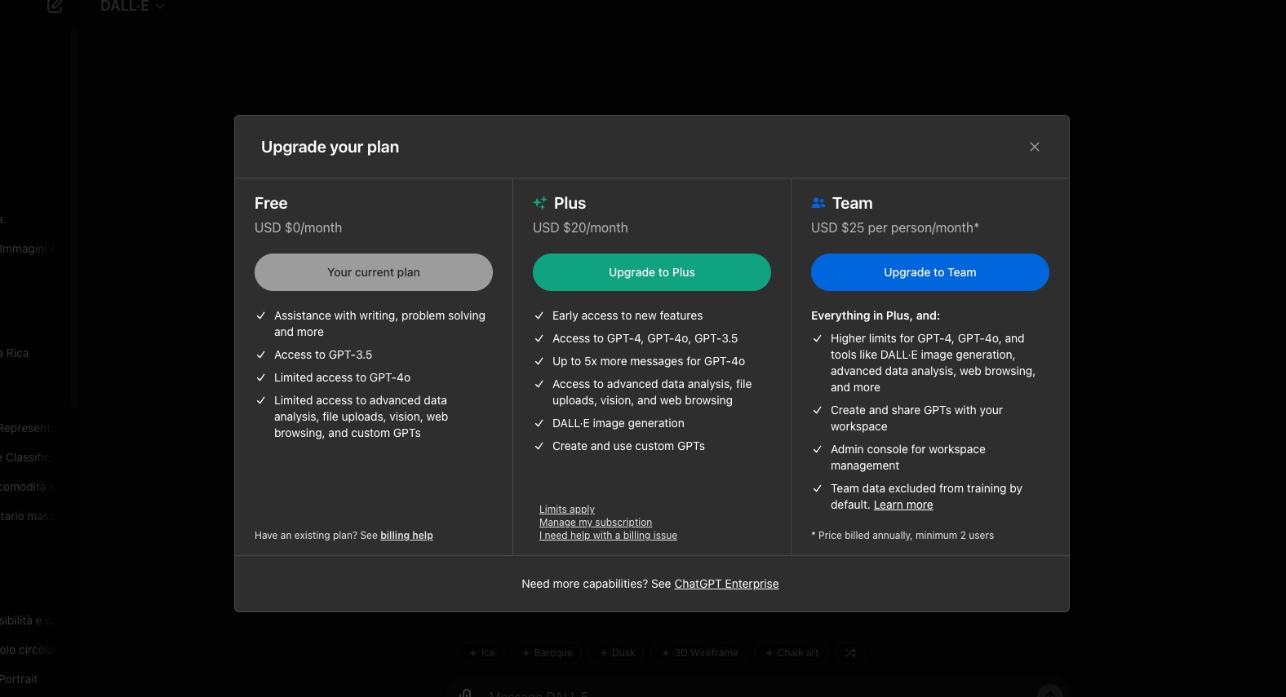This screenshot has width=1286, height=697.
Task: Click the USD $20/month price text
Action: coord(580,228)
